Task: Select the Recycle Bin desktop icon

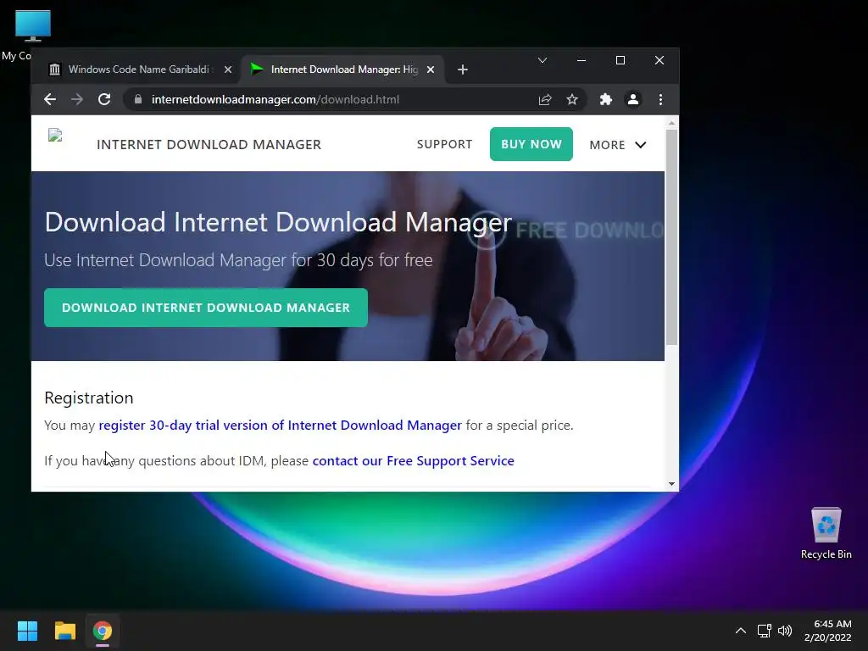Action: pyautogui.click(x=826, y=533)
